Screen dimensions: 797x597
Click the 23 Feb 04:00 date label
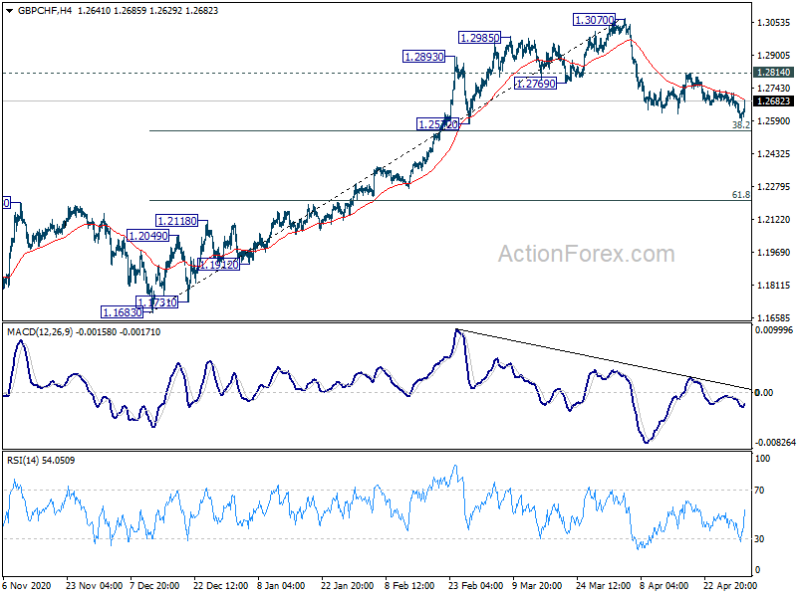click(x=475, y=585)
